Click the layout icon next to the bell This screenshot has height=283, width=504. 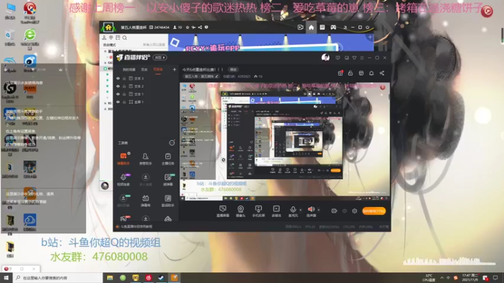(361, 73)
